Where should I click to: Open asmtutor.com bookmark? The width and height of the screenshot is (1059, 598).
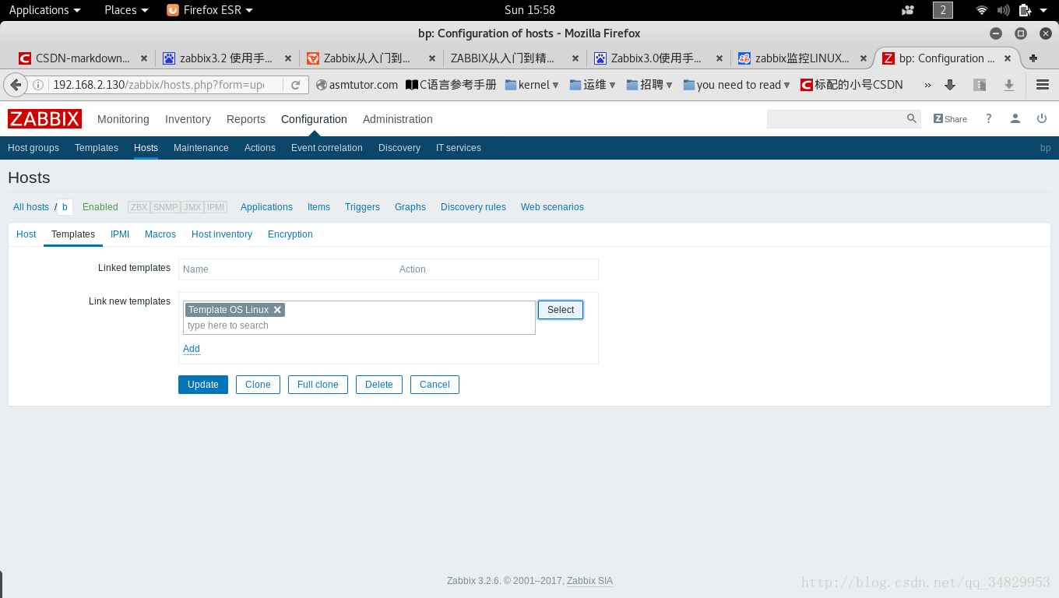click(357, 85)
